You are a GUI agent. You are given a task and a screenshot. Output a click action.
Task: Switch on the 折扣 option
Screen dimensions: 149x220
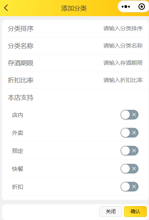click(130, 187)
